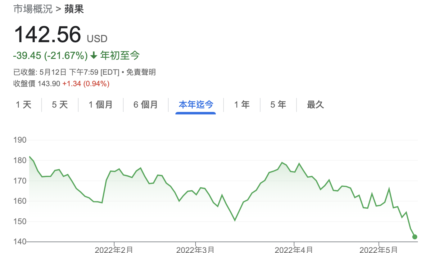Click the 142.56 price value
The height and width of the screenshot is (253, 421).
48,34
